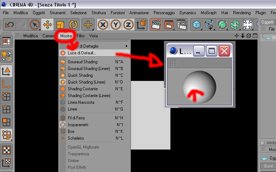The width and height of the screenshot is (276, 172).
Task: Toggle the X axis lock
Action: (x=103, y=25)
